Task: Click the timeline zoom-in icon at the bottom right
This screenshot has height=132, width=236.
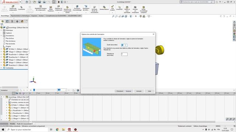Action: [x=230, y=119]
